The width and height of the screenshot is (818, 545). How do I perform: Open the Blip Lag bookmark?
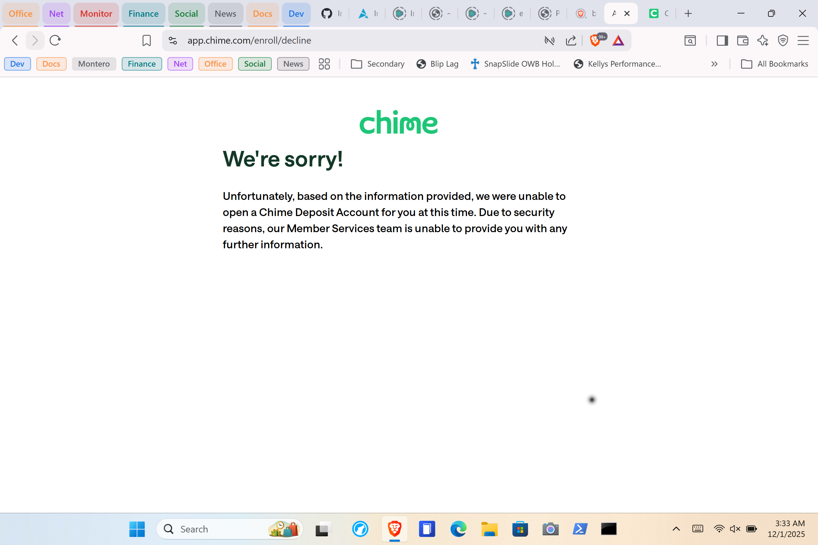[x=437, y=64]
